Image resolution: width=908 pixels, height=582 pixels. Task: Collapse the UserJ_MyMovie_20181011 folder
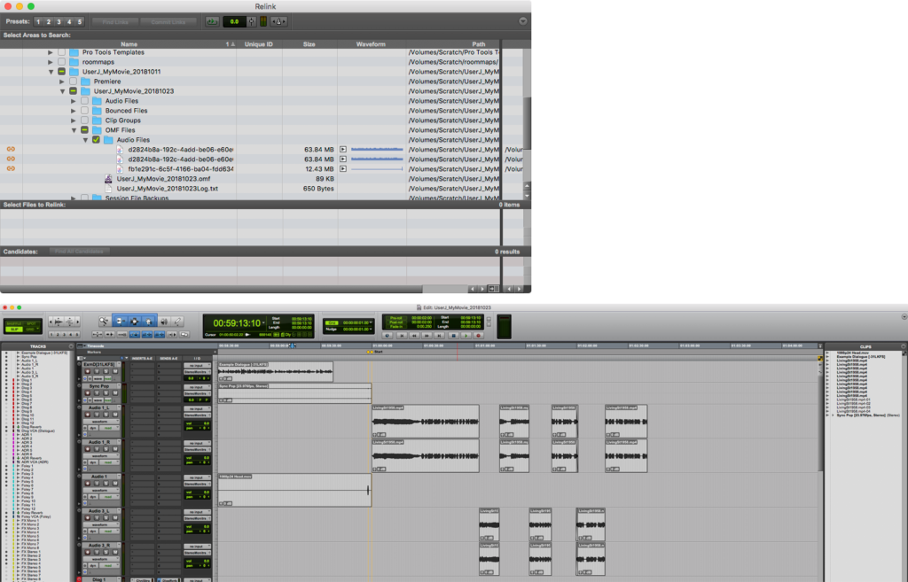coord(51,72)
